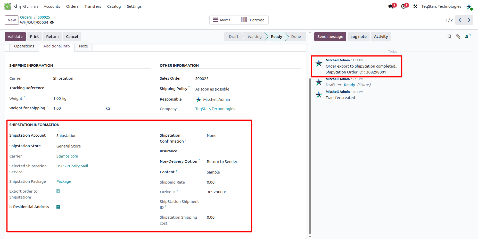Open the conversations chat bubble icon
478x239 pixels.
(391, 6)
